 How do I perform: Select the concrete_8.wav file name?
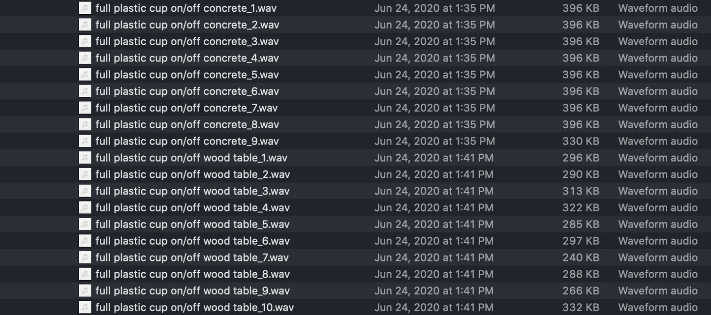[x=187, y=125]
